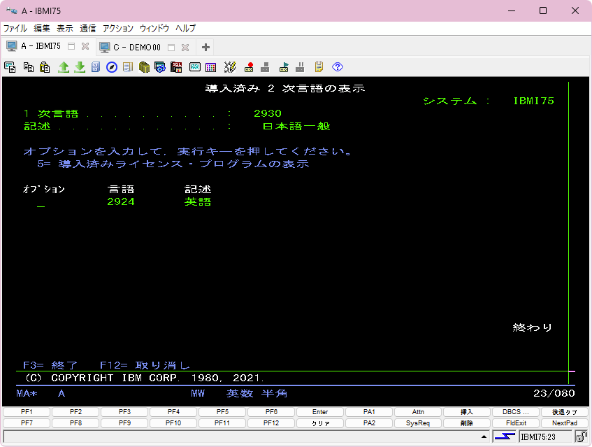The height and width of the screenshot is (447, 592).
Task: Click the teal display screen toolbar icon
Action: (195, 67)
